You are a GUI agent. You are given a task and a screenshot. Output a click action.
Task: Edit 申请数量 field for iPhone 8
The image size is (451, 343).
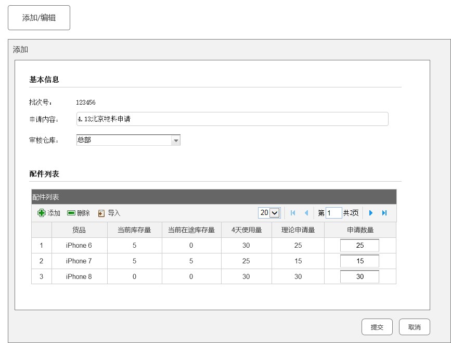coord(359,276)
